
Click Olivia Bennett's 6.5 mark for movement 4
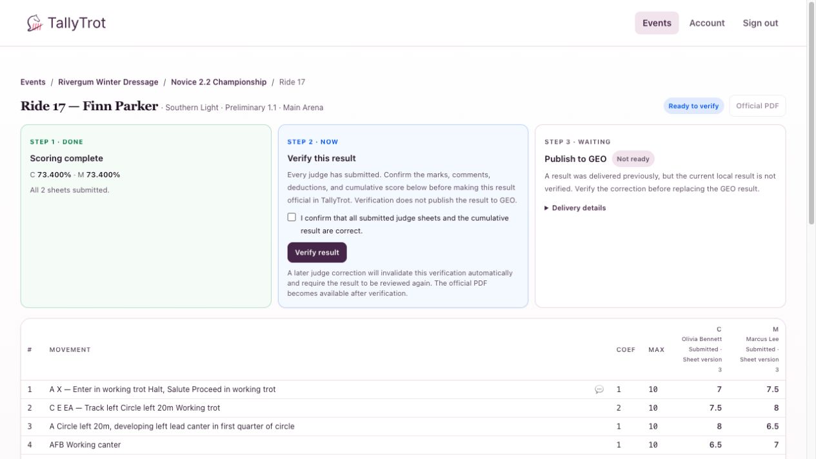(x=715, y=445)
